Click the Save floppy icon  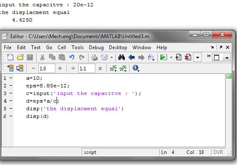tap(30, 57)
